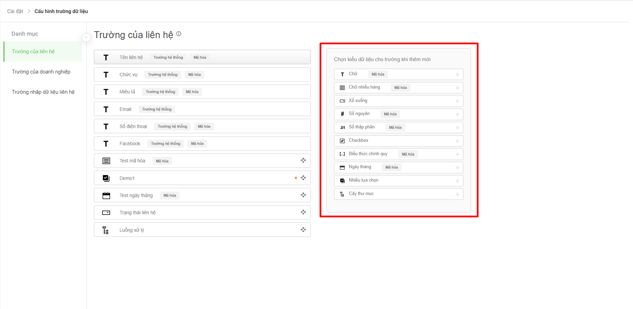The height and width of the screenshot is (309, 633).
Task: Go to Trường nhập dữ liệu liên hệ
Action: coord(43,92)
